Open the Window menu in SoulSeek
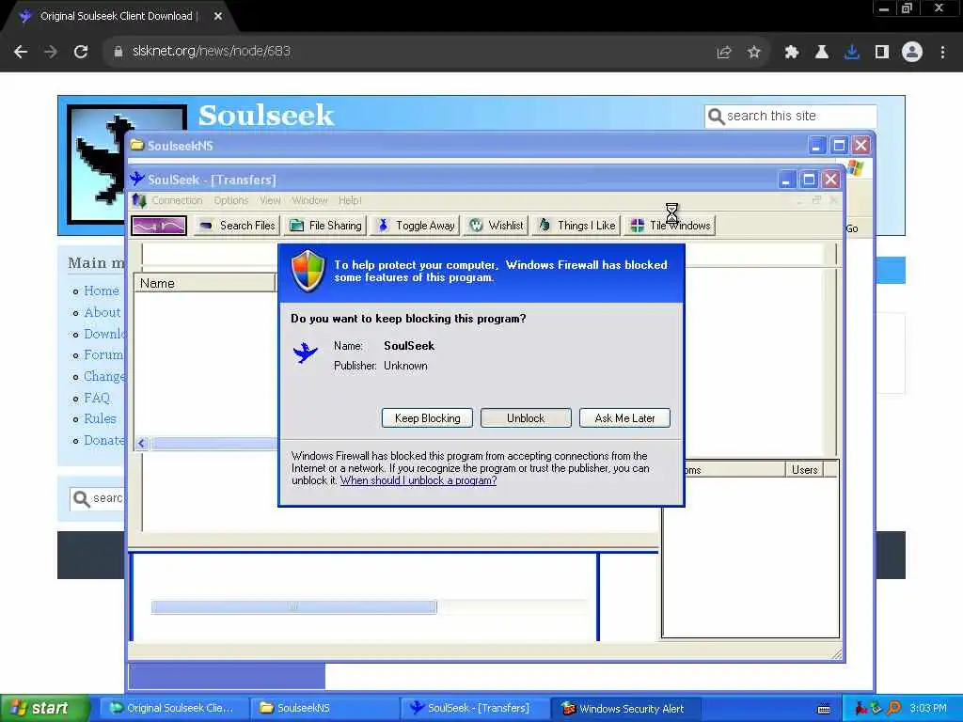 click(x=309, y=201)
